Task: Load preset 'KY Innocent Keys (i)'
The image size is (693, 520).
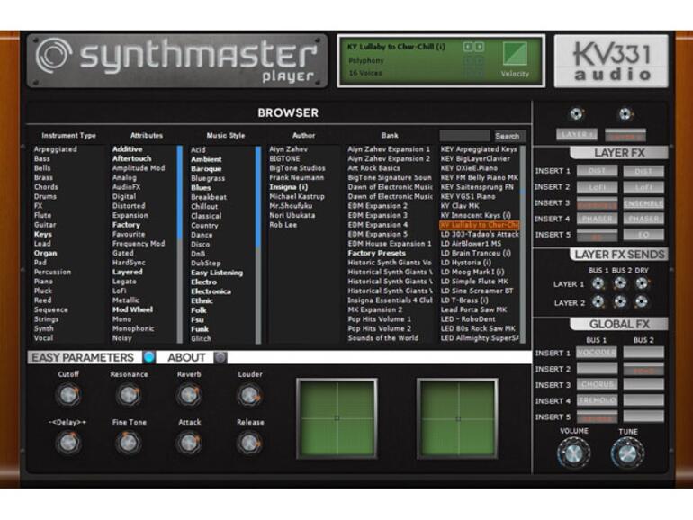Action: pyautogui.click(x=475, y=215)
